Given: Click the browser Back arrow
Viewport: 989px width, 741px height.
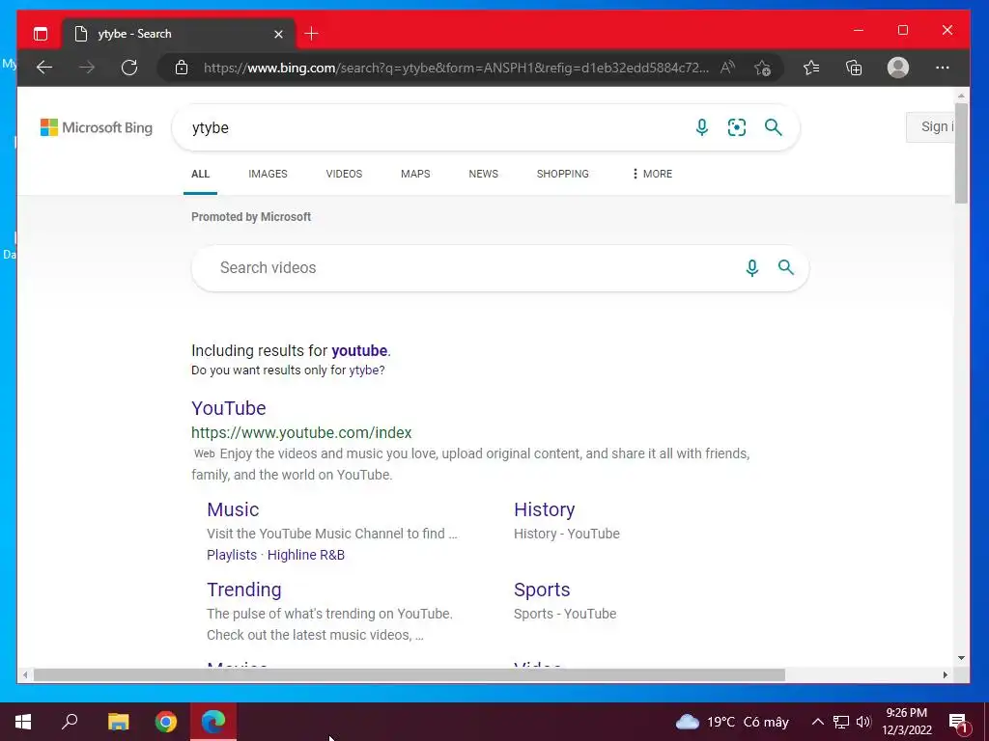Looking at the screenshot, I should click(x=44, y=68).
